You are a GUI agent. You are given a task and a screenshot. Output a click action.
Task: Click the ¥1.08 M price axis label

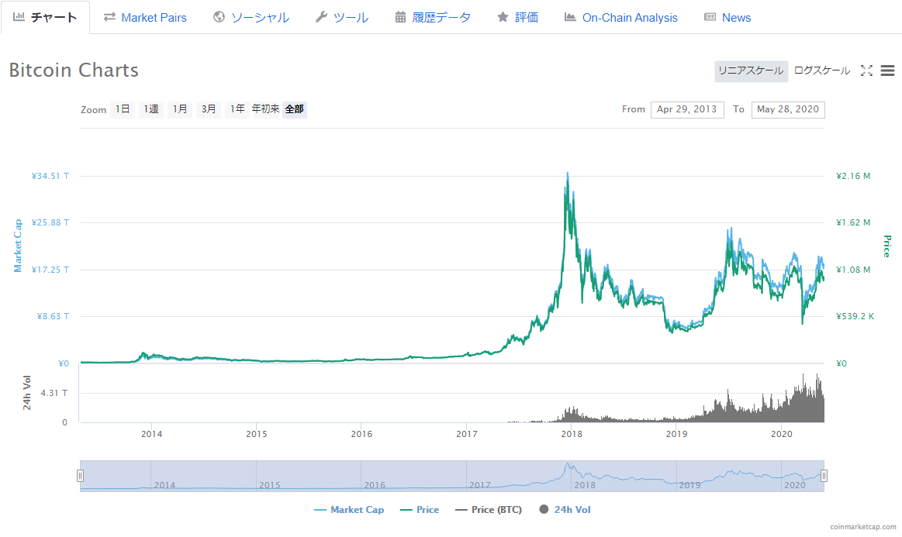point(853,270)
